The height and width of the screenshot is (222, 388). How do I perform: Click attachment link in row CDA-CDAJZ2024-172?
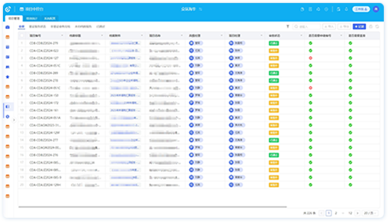[x=125, y=103]
